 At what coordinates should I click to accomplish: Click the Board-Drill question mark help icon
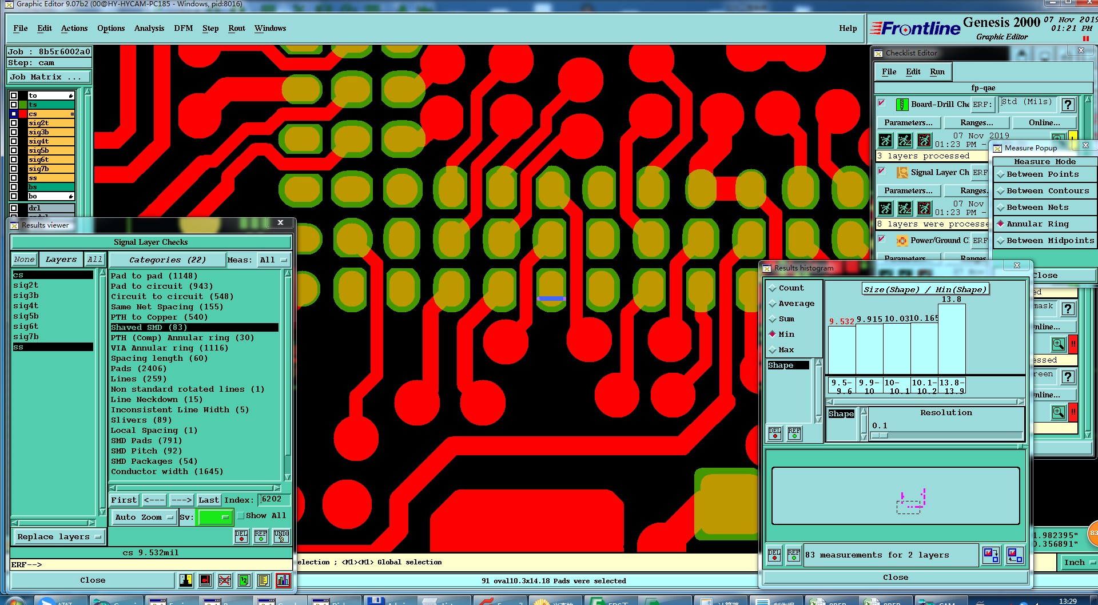tap(1068, 105)
